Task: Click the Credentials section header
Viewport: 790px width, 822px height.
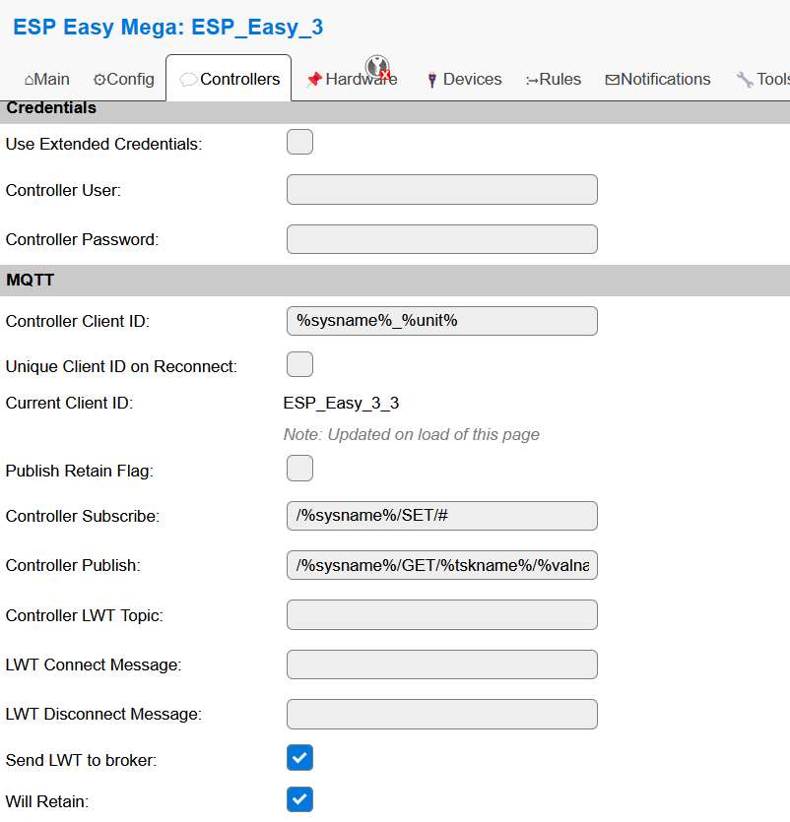Action: click(x=395, y=110)
